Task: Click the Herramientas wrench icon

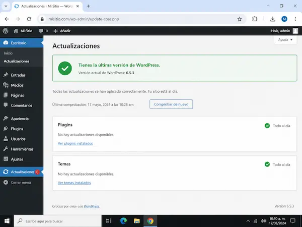Action: point(6,149)
